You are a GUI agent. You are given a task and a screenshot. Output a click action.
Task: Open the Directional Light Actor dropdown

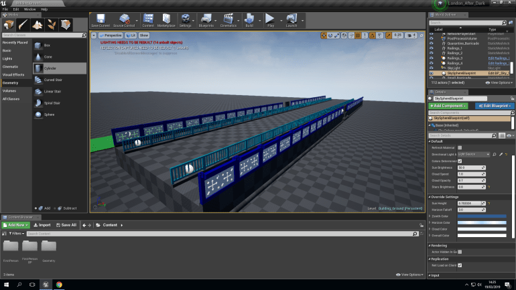[x=474, y=154]
